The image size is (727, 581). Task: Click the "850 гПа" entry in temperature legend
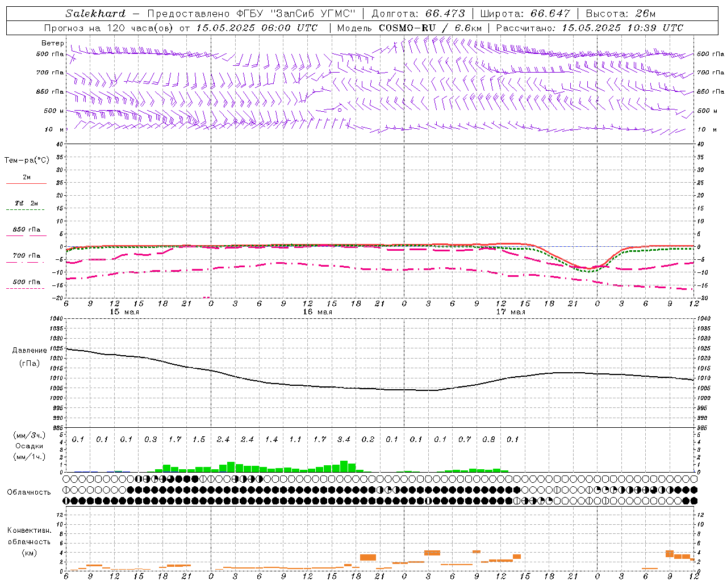pyautogui.click(x=27, y=230)
